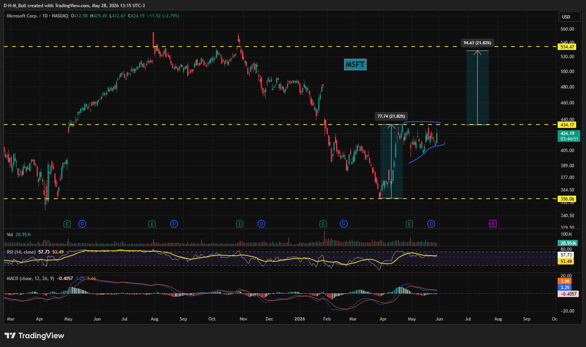
Task: Click the 434.17 yellow price label
Action: click(x=566, y=125)
